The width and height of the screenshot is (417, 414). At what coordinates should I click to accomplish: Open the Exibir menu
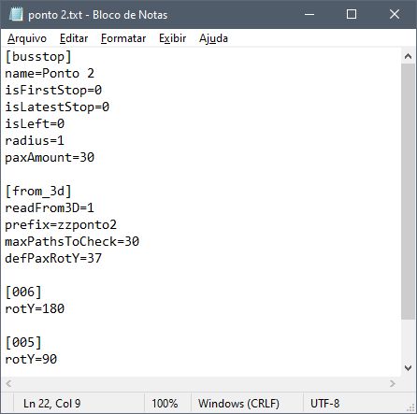coord(172,38)
